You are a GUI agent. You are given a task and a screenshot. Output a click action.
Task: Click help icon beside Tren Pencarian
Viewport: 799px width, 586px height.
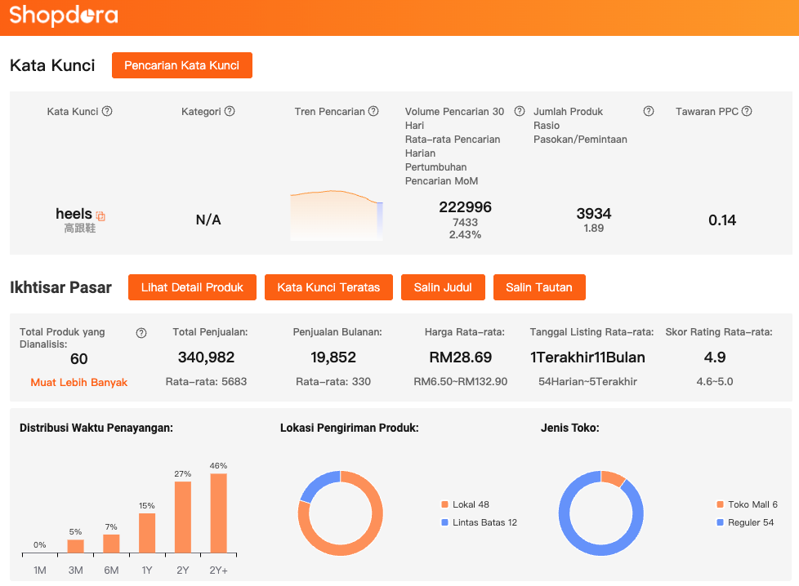pos(373,112)
